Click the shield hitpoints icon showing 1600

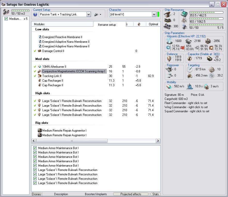click(169, 41)
